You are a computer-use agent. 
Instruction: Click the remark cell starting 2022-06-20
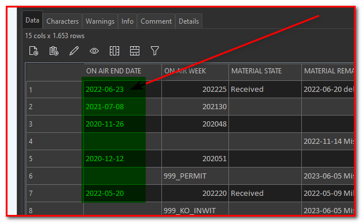pyautogui.click(x=328, y=90)
